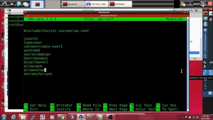Click the text 'allow=ulaw' in nano
This screenshot has width=213, height=120.
(x=34, y=70)
